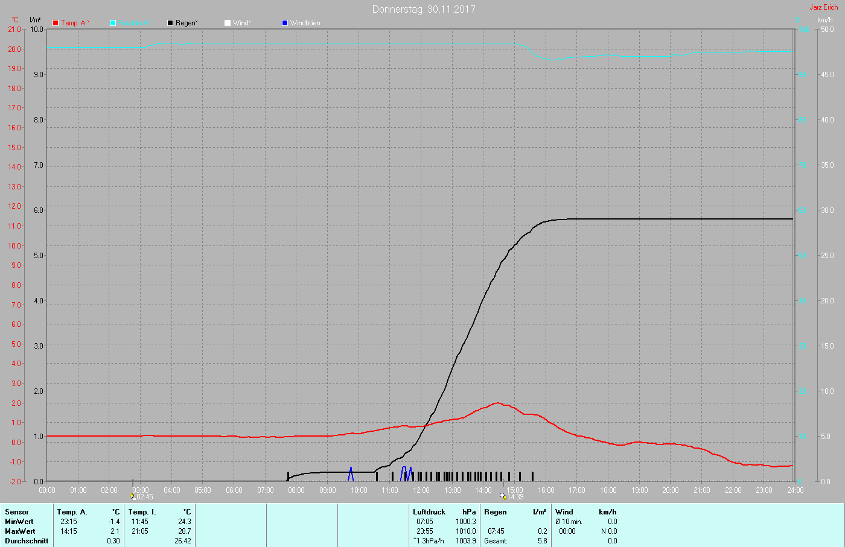Click the Luftdruck column header
Screen dimensions: 845x547
[429, 512]
